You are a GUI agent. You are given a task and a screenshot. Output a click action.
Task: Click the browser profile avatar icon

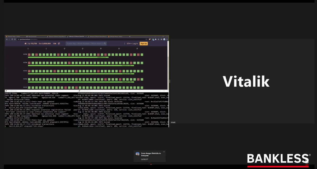coord(164,39)
